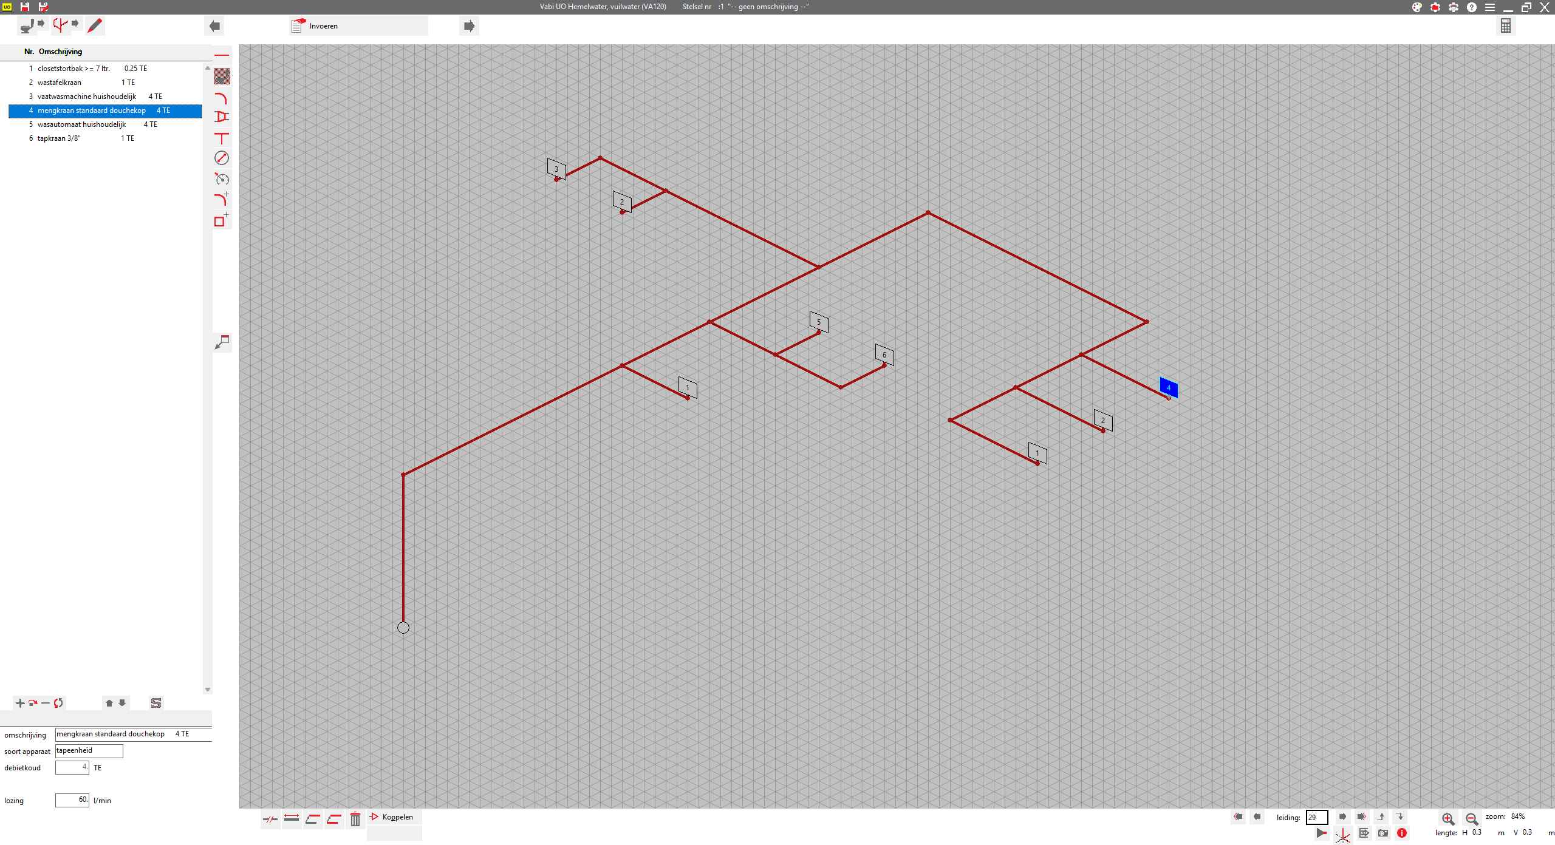The height and width of the screenshot is (845, 1555).
Task: Click the trash delete pipe icon
Action: [x=355, y=820]
